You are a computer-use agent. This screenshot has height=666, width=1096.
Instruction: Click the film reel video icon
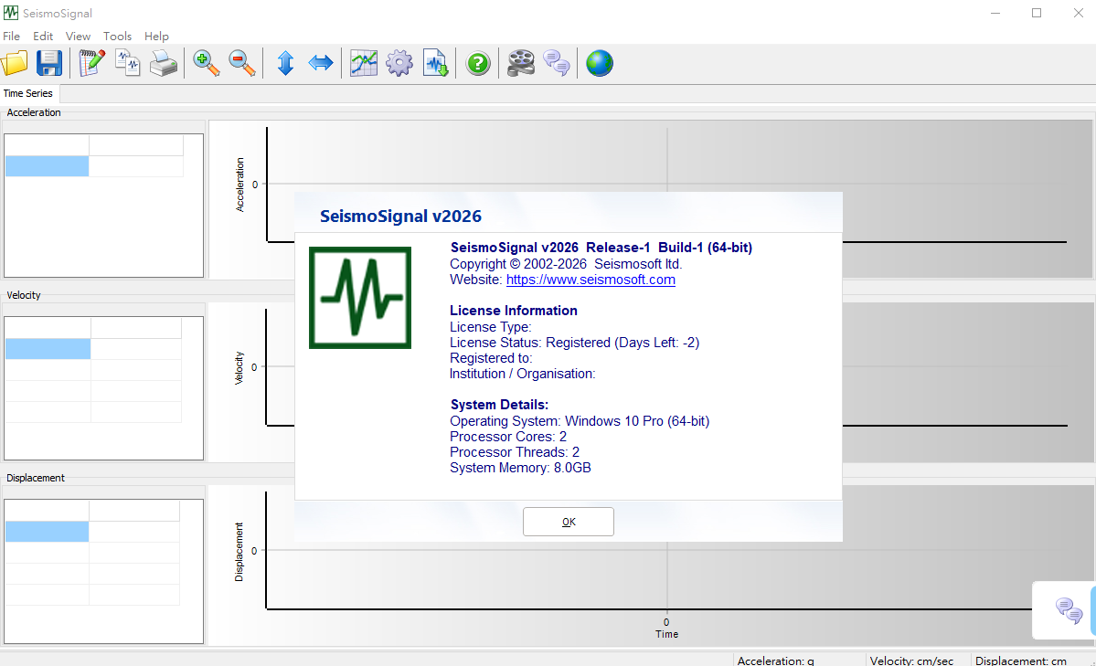[521, 64]
